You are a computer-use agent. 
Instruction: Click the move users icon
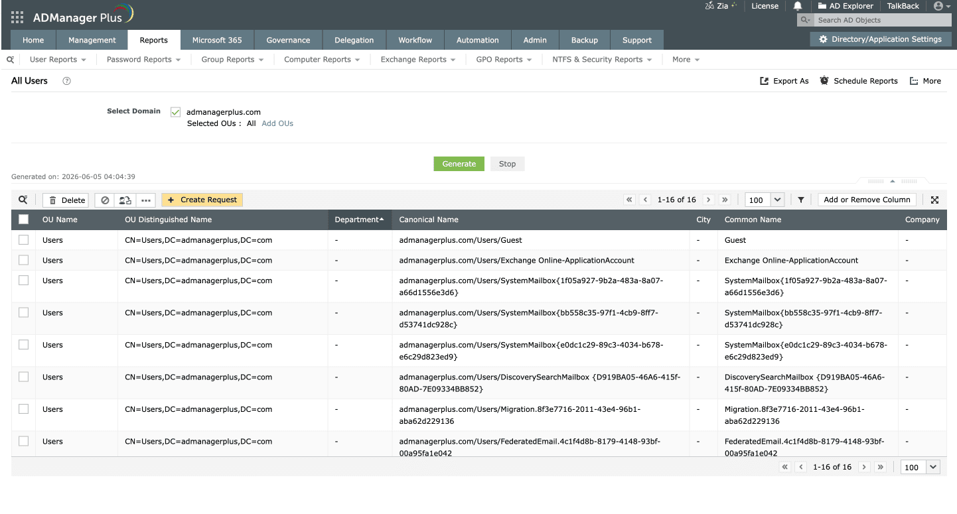[125, 200]
